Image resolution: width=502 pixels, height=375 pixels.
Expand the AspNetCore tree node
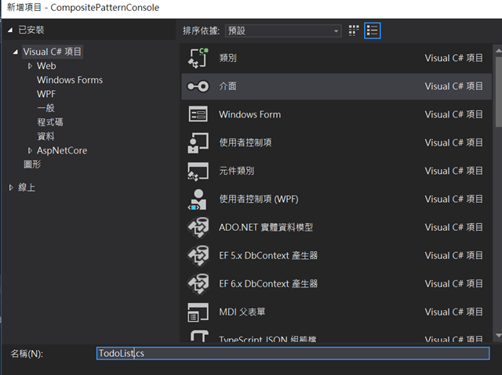(x=30, y=150)
